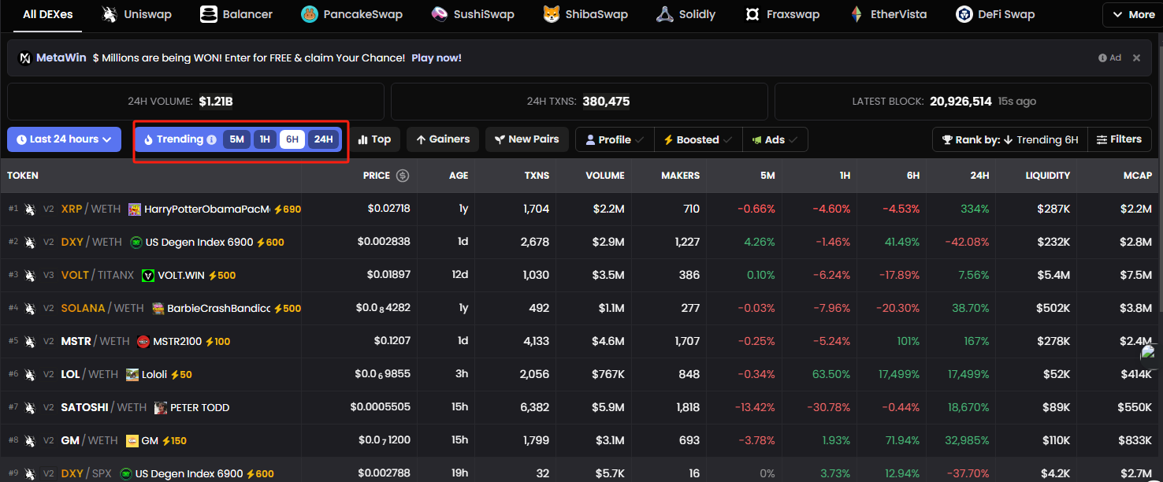
Task: Click the MetaWin logo icon
Action: pyautogui.click(x=25, y=58)
